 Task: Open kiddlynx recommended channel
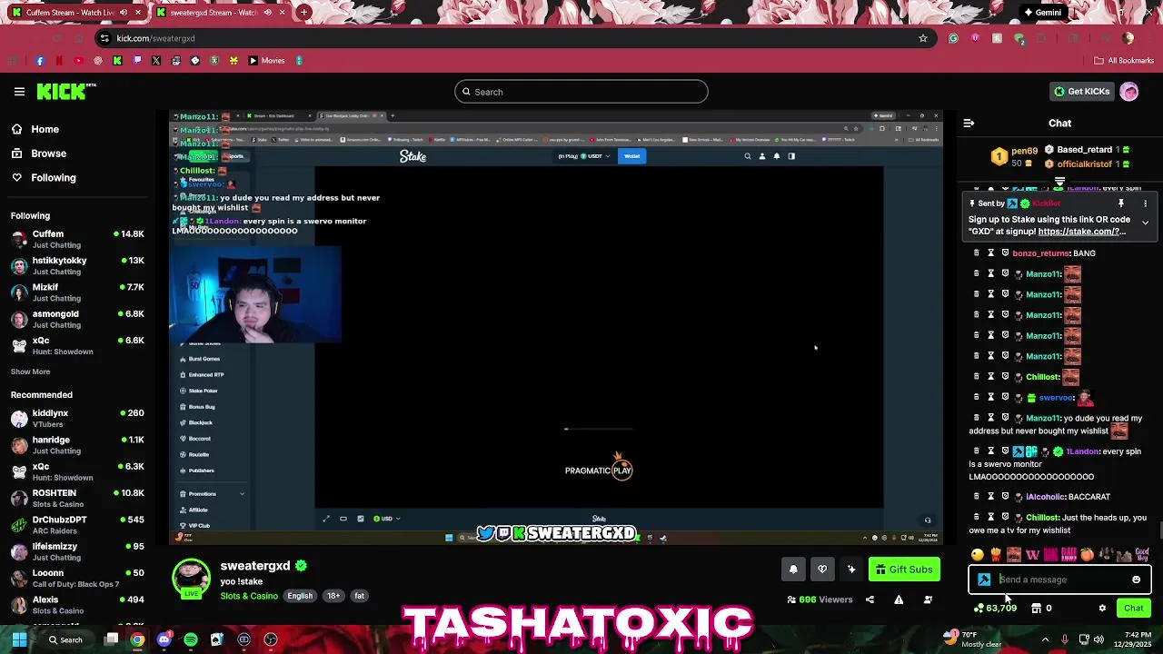coord(77,419)
